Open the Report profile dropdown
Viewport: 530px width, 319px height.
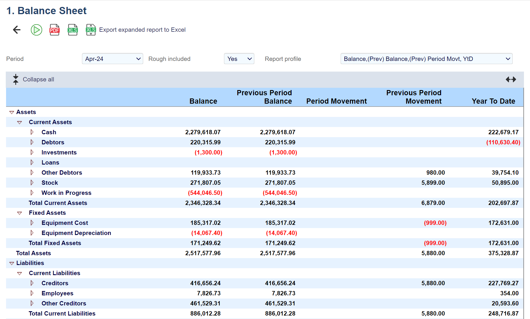426,59
